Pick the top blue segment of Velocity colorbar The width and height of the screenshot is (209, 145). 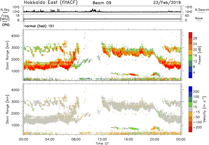click(x=190, y=89)
